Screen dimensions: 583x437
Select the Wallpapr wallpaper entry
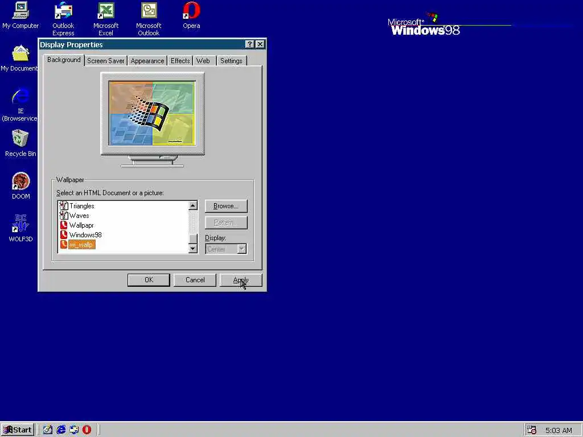[81, 225]
